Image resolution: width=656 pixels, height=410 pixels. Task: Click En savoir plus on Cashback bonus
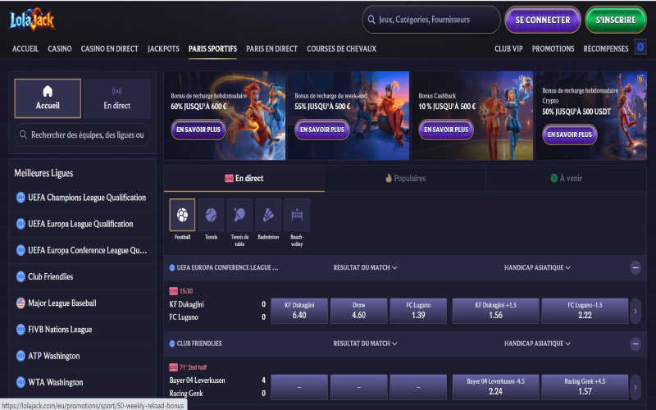446,130
